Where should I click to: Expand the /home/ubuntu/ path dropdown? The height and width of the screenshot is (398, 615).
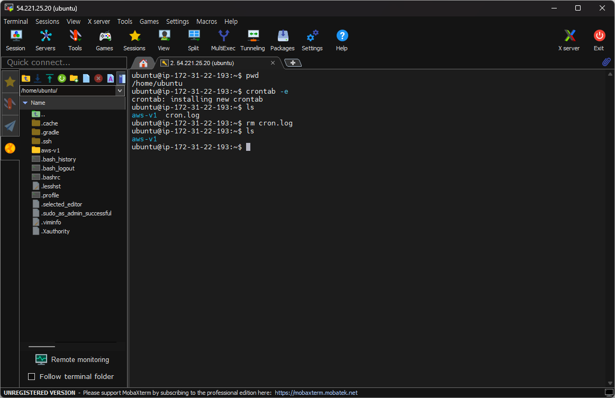tap(120, 91)
